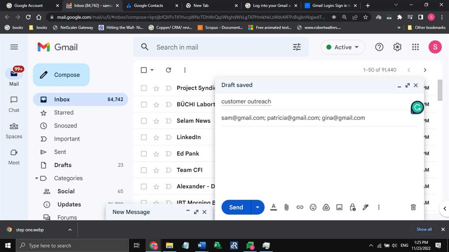Insert photo into the draft
The height and width of the screenshot is (252, 449).
point(339,207)
